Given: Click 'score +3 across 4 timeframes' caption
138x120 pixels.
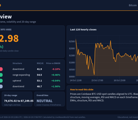Looking at the screenshot, I should [49, 105].
